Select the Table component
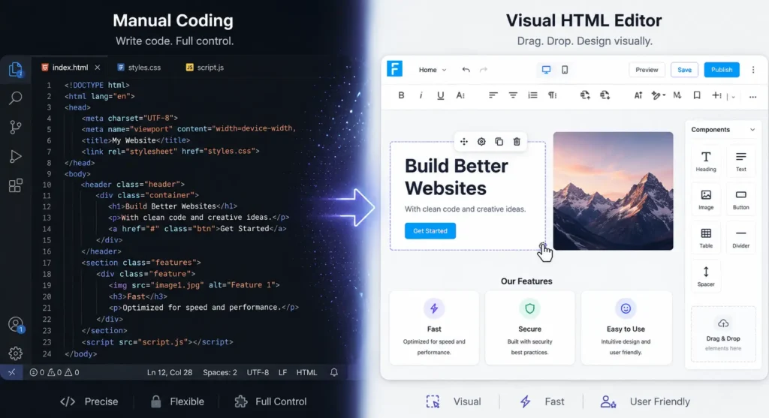Image resolution: width=769 pixels, height=418 pixels. click(706, 237)
